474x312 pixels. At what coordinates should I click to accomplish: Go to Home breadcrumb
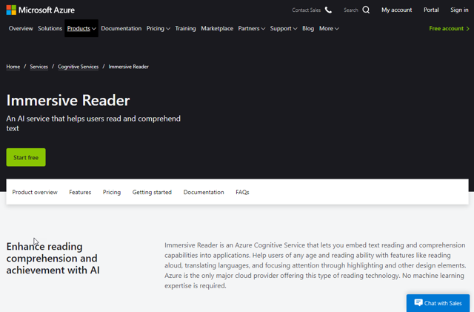(13, 67)
